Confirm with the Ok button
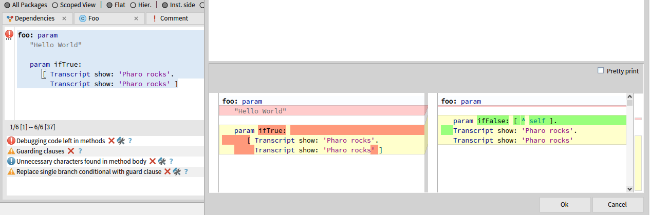The image size is (650, 215). tap(564, 204)
